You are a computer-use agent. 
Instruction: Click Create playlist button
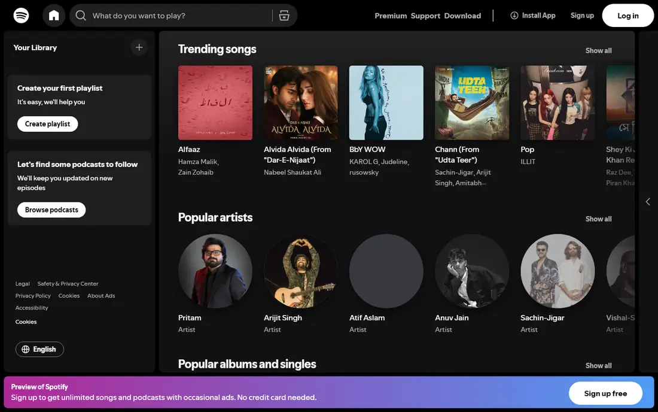point(47,124)
